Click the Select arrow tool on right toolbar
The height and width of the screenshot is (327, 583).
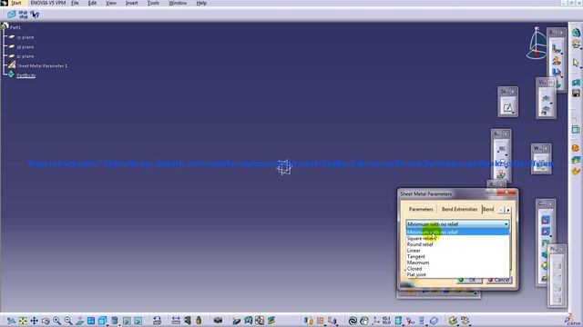576,63
